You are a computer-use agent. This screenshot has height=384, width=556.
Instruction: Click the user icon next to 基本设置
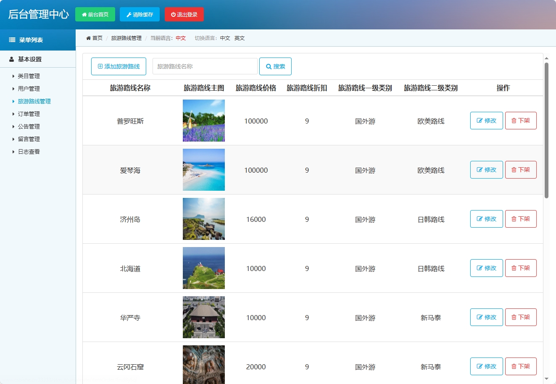coord(11,59)
